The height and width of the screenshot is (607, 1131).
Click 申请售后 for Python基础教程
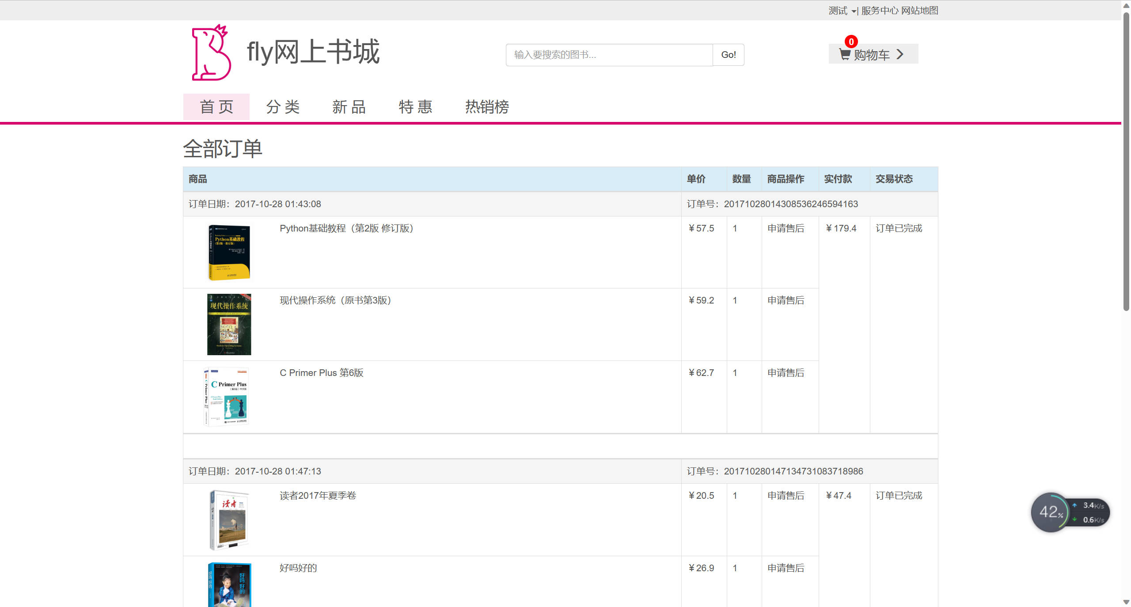point(786,228)
